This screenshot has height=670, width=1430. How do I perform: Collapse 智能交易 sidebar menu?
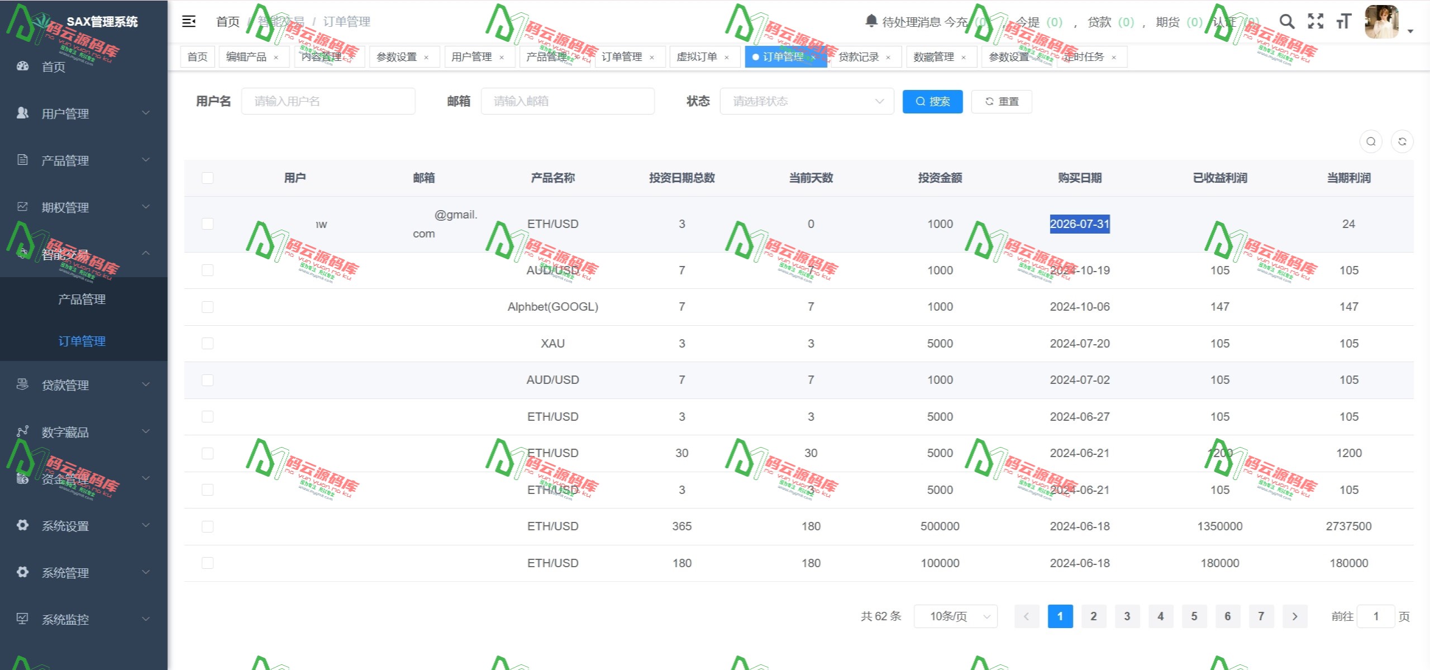pyautogui.click(x=84, y=254)
